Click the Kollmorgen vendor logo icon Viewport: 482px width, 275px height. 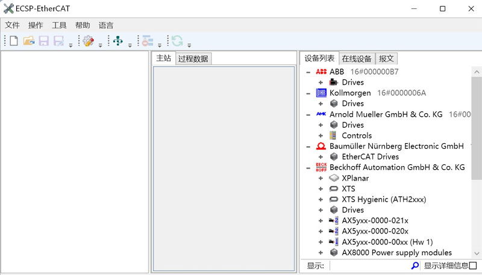321,93
